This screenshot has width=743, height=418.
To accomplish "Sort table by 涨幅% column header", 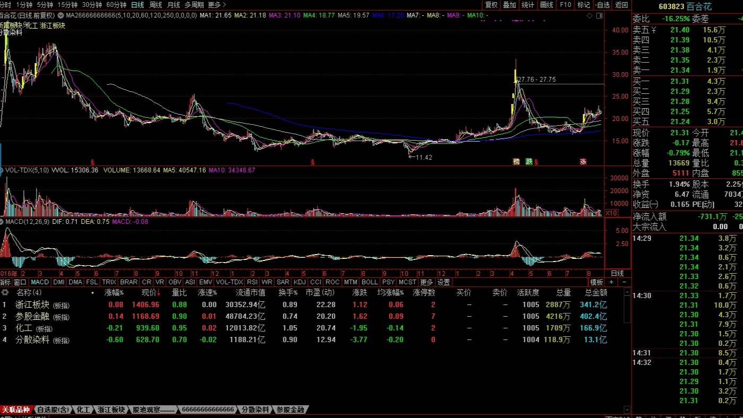I will pyautogui.click(x=114, y=292).
